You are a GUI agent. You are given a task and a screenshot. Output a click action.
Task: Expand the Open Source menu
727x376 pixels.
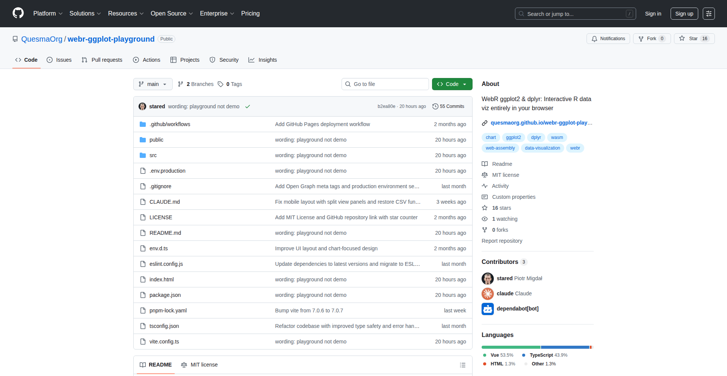pyautogui.click(x=172, y=14)
